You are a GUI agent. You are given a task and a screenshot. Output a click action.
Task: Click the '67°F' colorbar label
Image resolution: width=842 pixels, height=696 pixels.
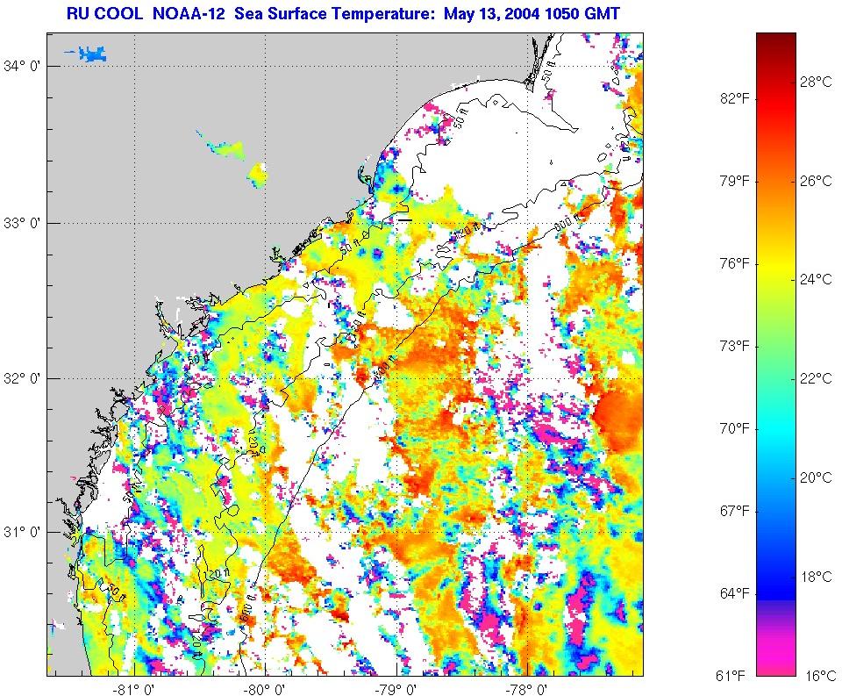pos(735,511)
